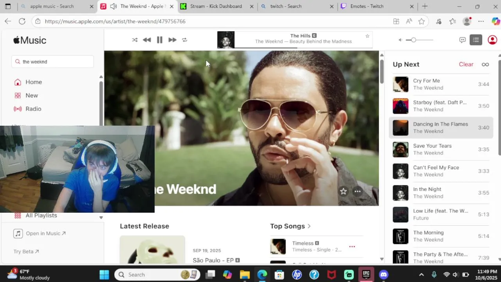Open the lyrics panel icon
Screen dimensions: 501x282
tap(462, 40)
